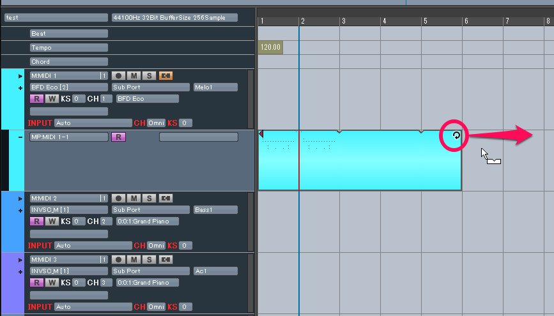Click the project name field 'test'

(56, 18)
